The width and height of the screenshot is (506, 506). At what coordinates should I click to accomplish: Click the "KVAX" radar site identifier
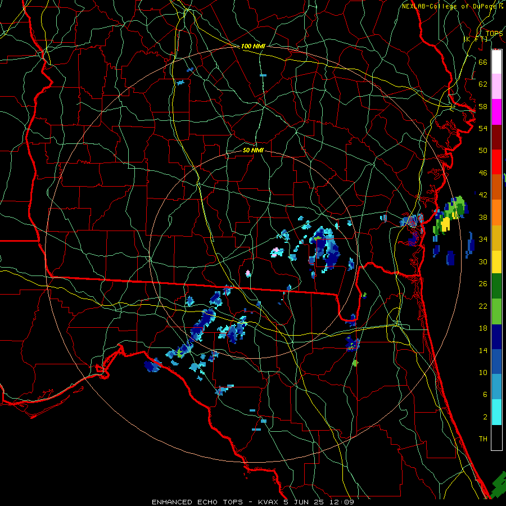[x=269, y=502]
